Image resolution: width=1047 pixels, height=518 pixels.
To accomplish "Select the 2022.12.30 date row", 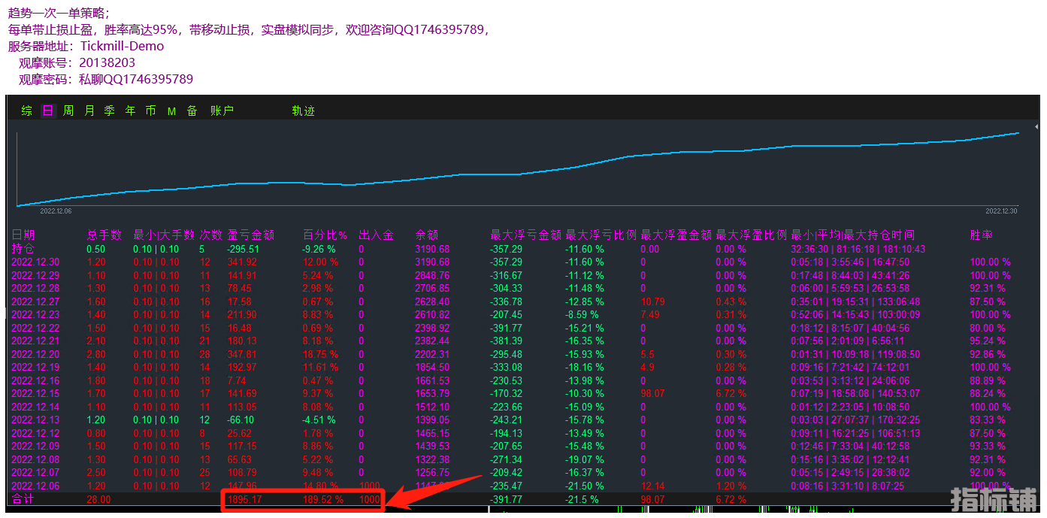I will pos(35,262).
